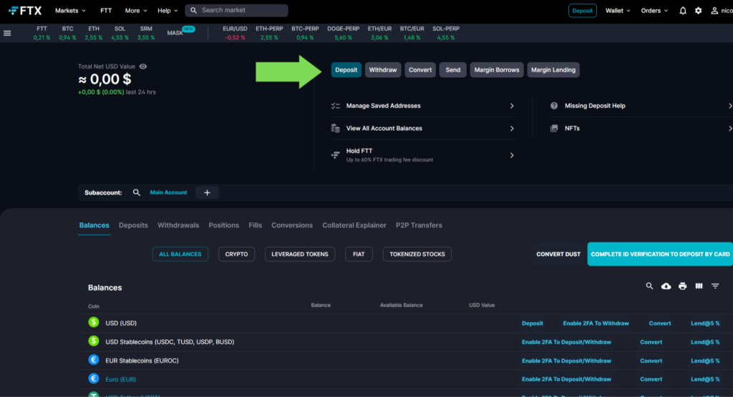This screenshot has width=733, height=397.
Task: Switch to the Withdrawals tab
Action: coord(178,225)
